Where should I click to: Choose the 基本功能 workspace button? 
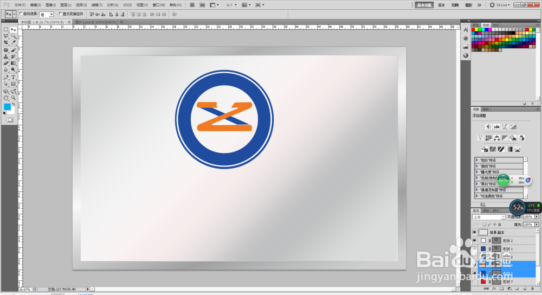click(424, 5)
